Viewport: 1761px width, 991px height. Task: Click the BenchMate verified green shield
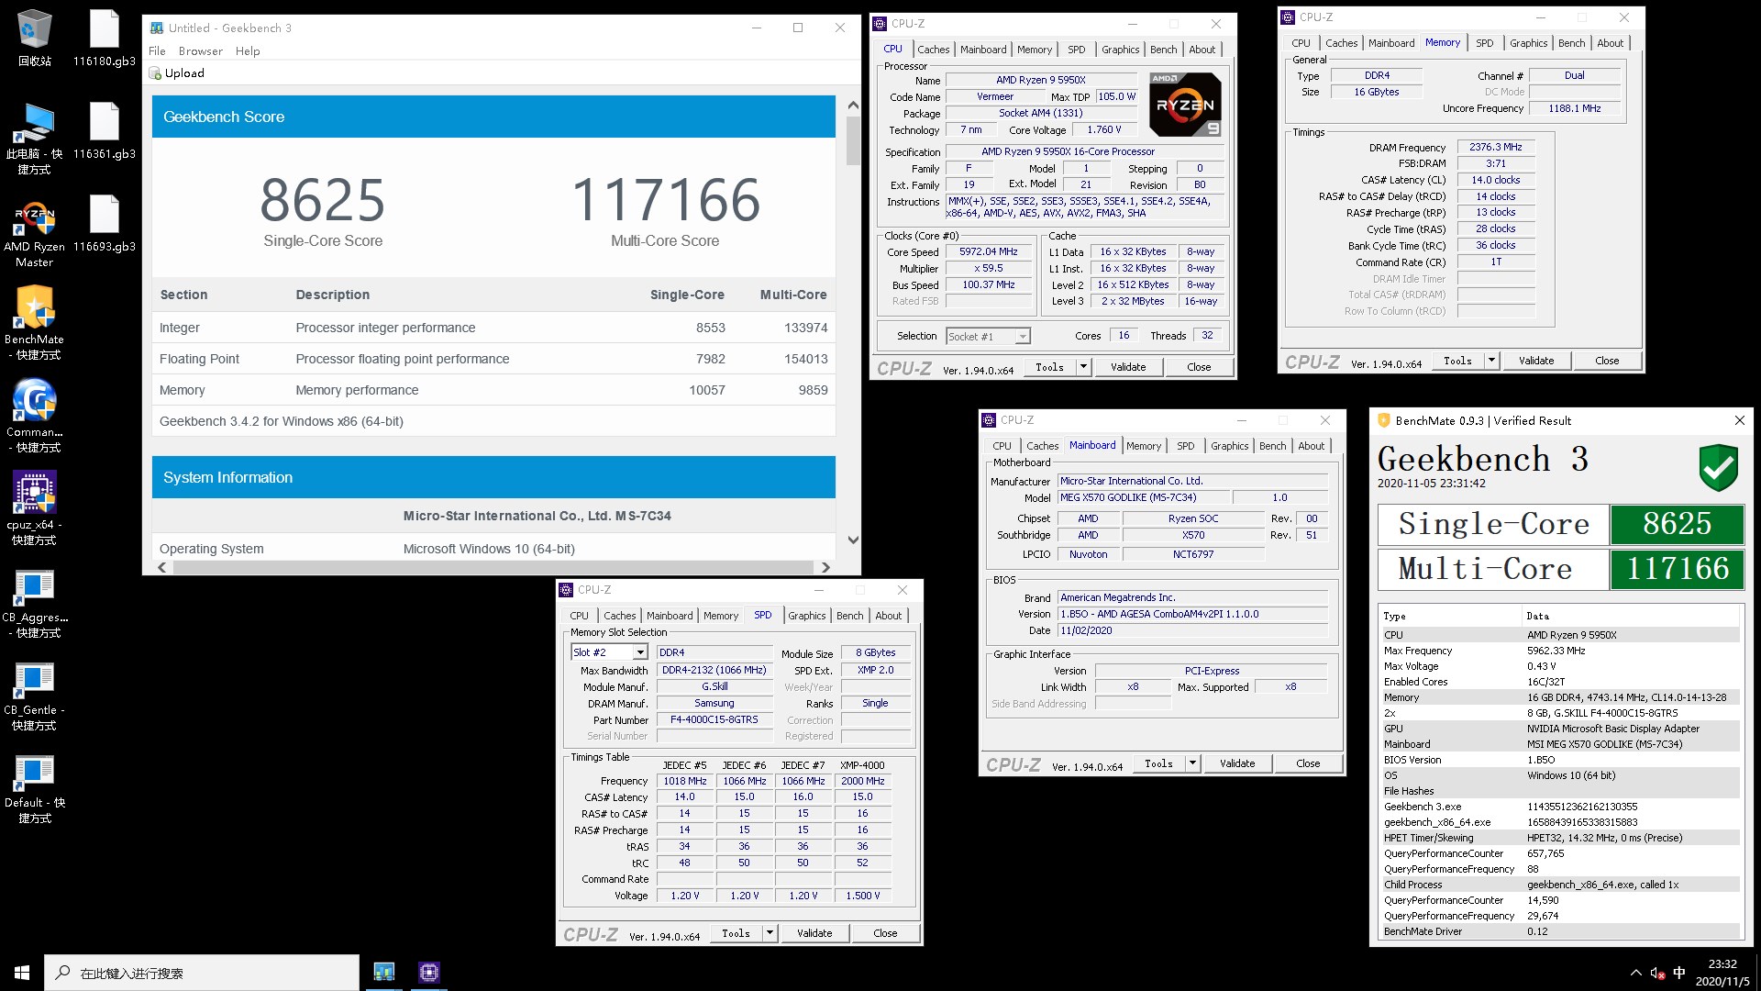click(1718, 467)
